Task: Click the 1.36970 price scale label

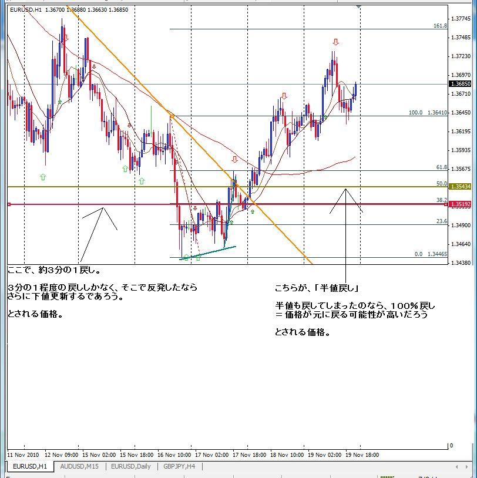Action: coord(461,75)
